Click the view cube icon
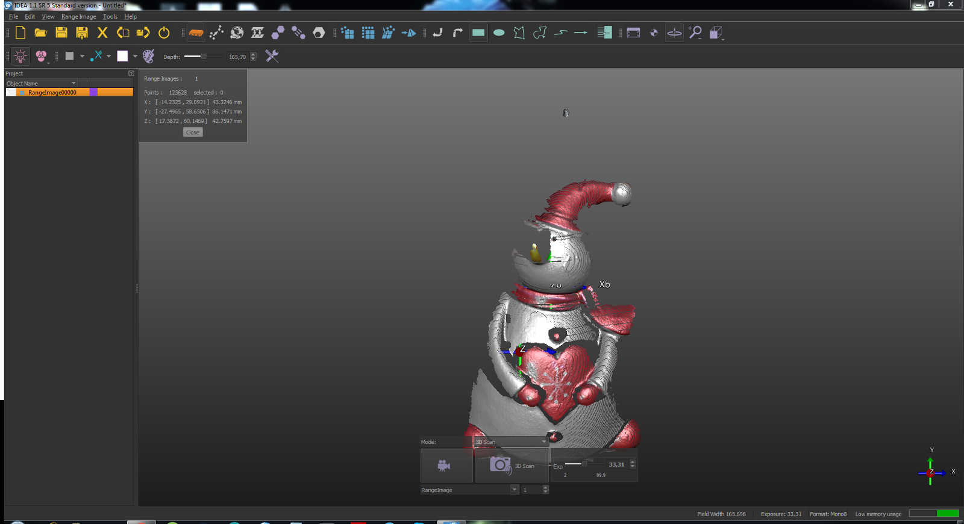 tap(716, 33)
